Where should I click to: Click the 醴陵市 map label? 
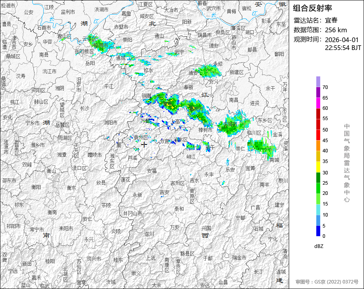pos(95,155)
